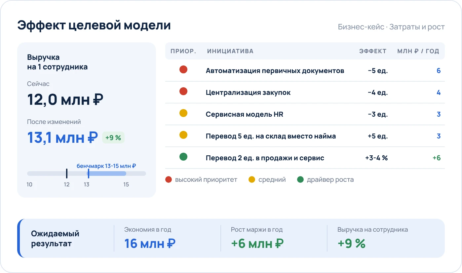The height and width of the screenshot is (273, 462).
Task: Click the label "бенчмарк 13-15 млн ₽"
Action: [x=106, y=166]
